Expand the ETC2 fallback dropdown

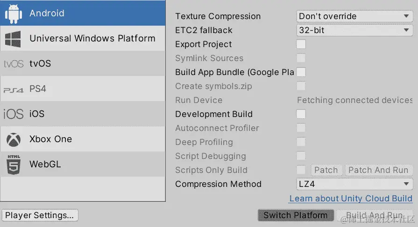(x=354, y=30)
